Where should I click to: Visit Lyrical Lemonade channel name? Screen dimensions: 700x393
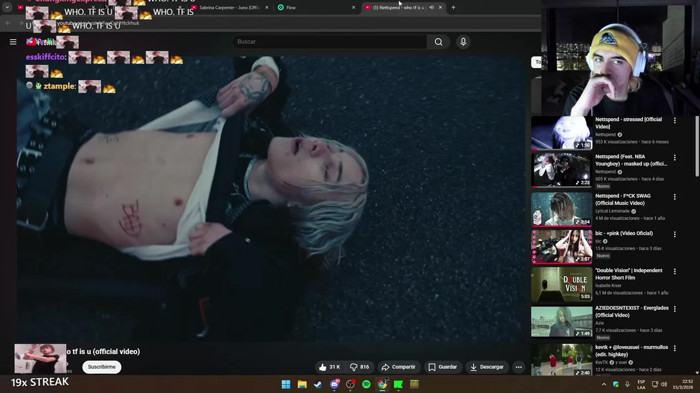point(612,211)
